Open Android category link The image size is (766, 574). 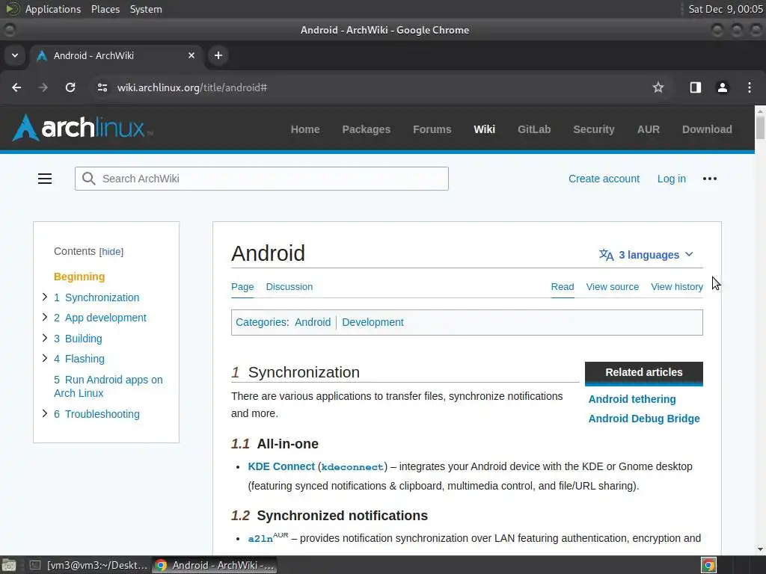(313, 322)
